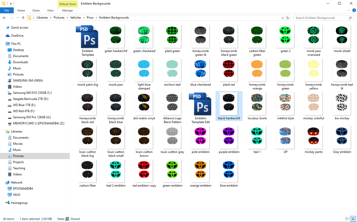The image size is (357, 222).
Task: Click the Picture Tools contextual tab
Action: pyautogui.click(x=67, y=4)
